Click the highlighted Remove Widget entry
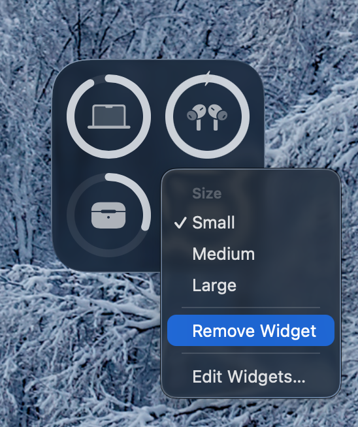The width and height of the screenshot is (358, 427). pyautogui.click(x=251, y=330)
